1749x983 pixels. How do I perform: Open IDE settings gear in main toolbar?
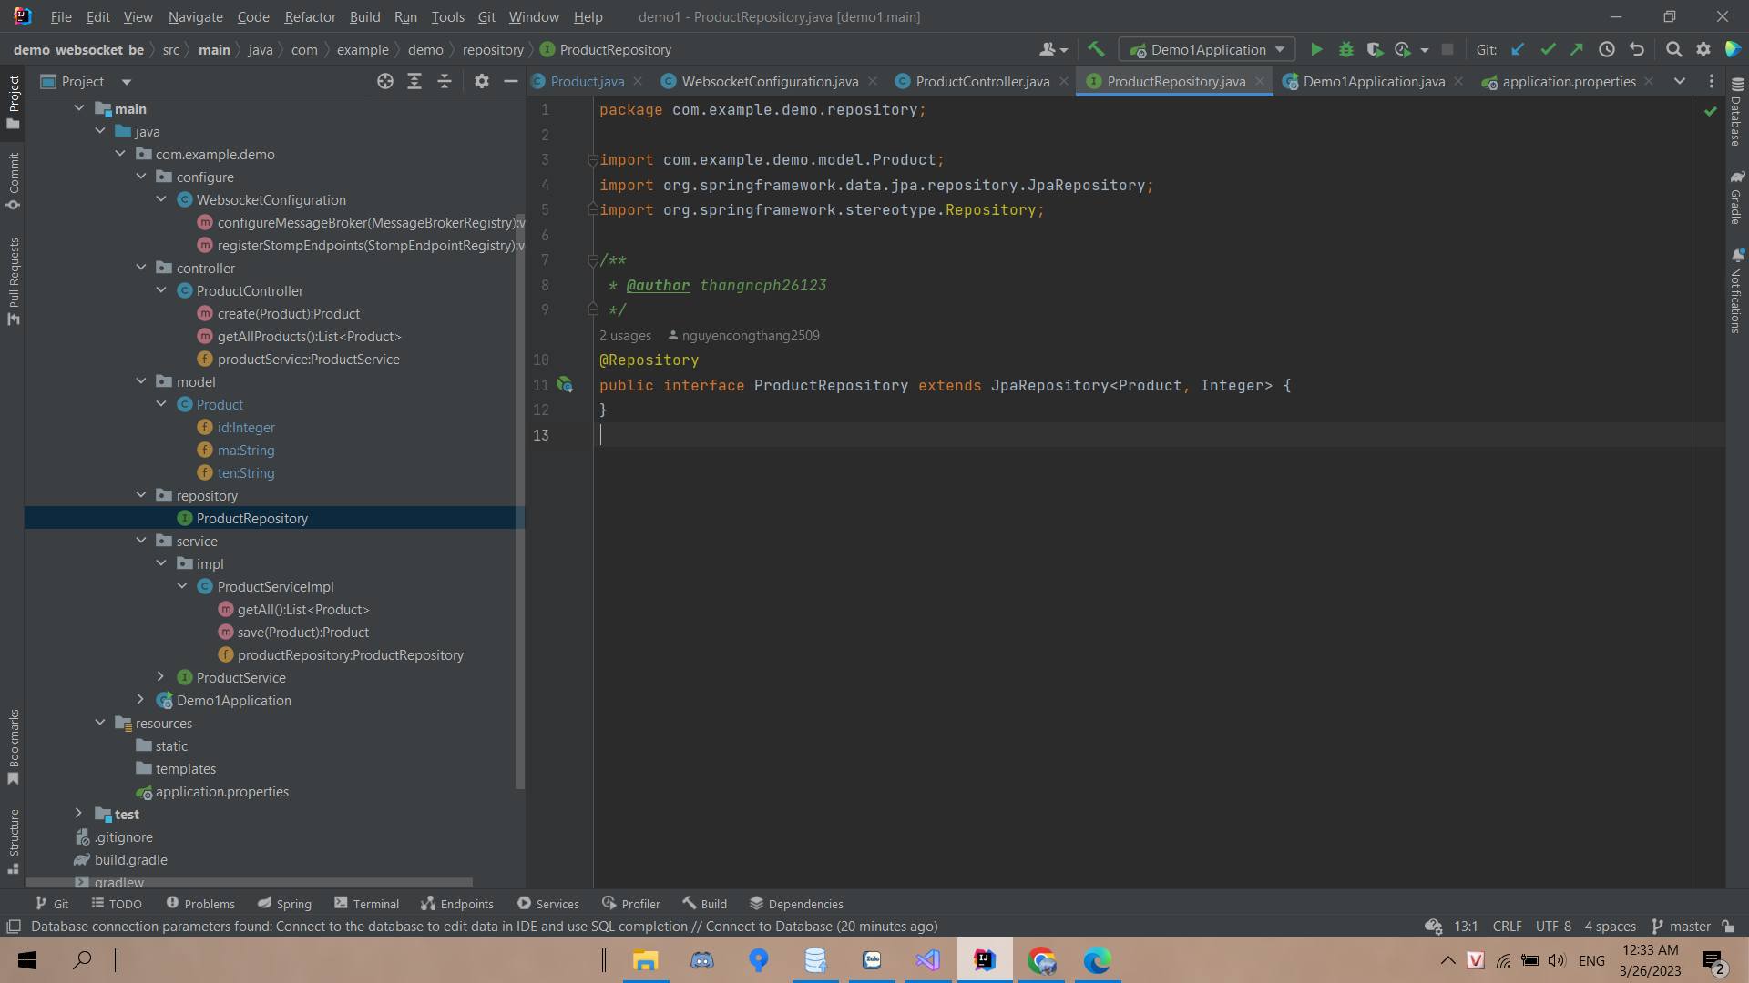1703,50
